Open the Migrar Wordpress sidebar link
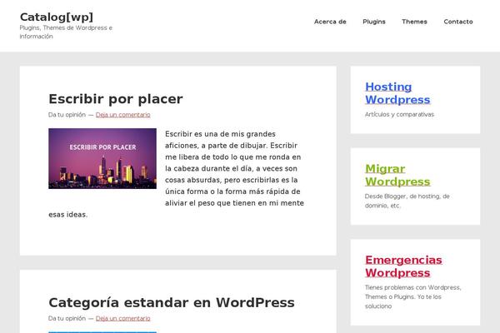The height and width of the screenshot is (333, 500). click(x=397, y=175)
